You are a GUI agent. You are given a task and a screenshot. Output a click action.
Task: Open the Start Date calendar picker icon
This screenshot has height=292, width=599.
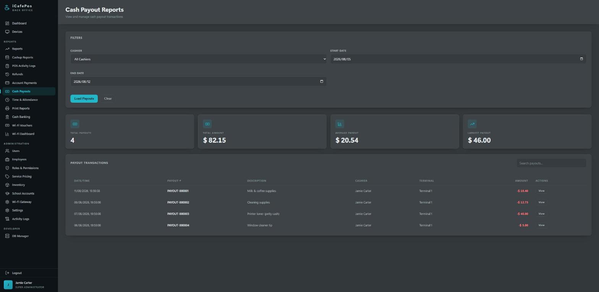(x=581, y=59)
